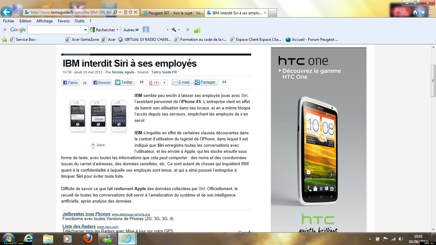Open Jailbreaker tous Phones ad link
This screenshot has height=245, width=436.
click(86, 214)
